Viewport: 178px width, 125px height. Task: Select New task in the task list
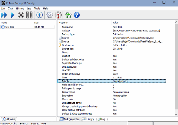(28, 27)
